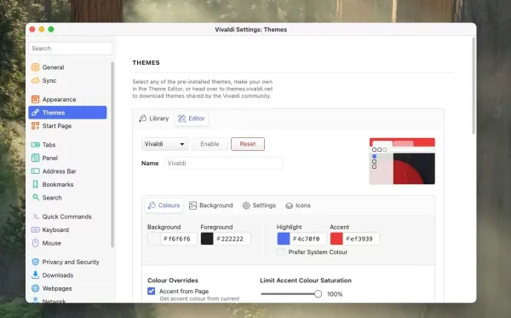Click the accent saturation slider handle
Image resolution: width=511 pixels, height=318 pixels.
tap(318, 294)
